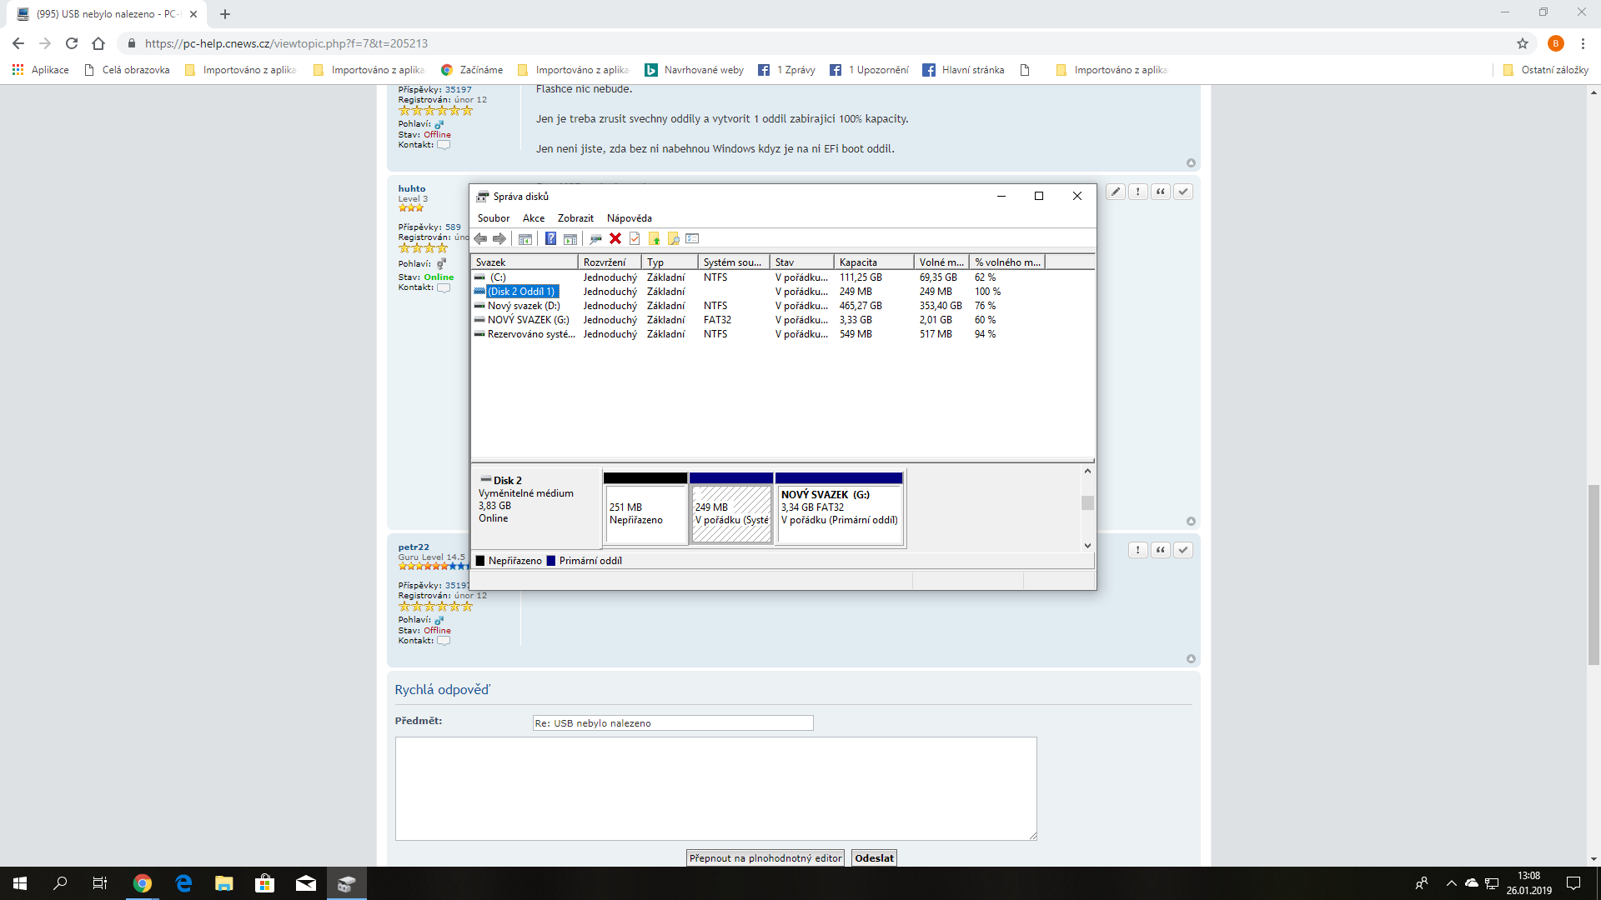Click the properties checkmark page icon

(x=635, y=239)
